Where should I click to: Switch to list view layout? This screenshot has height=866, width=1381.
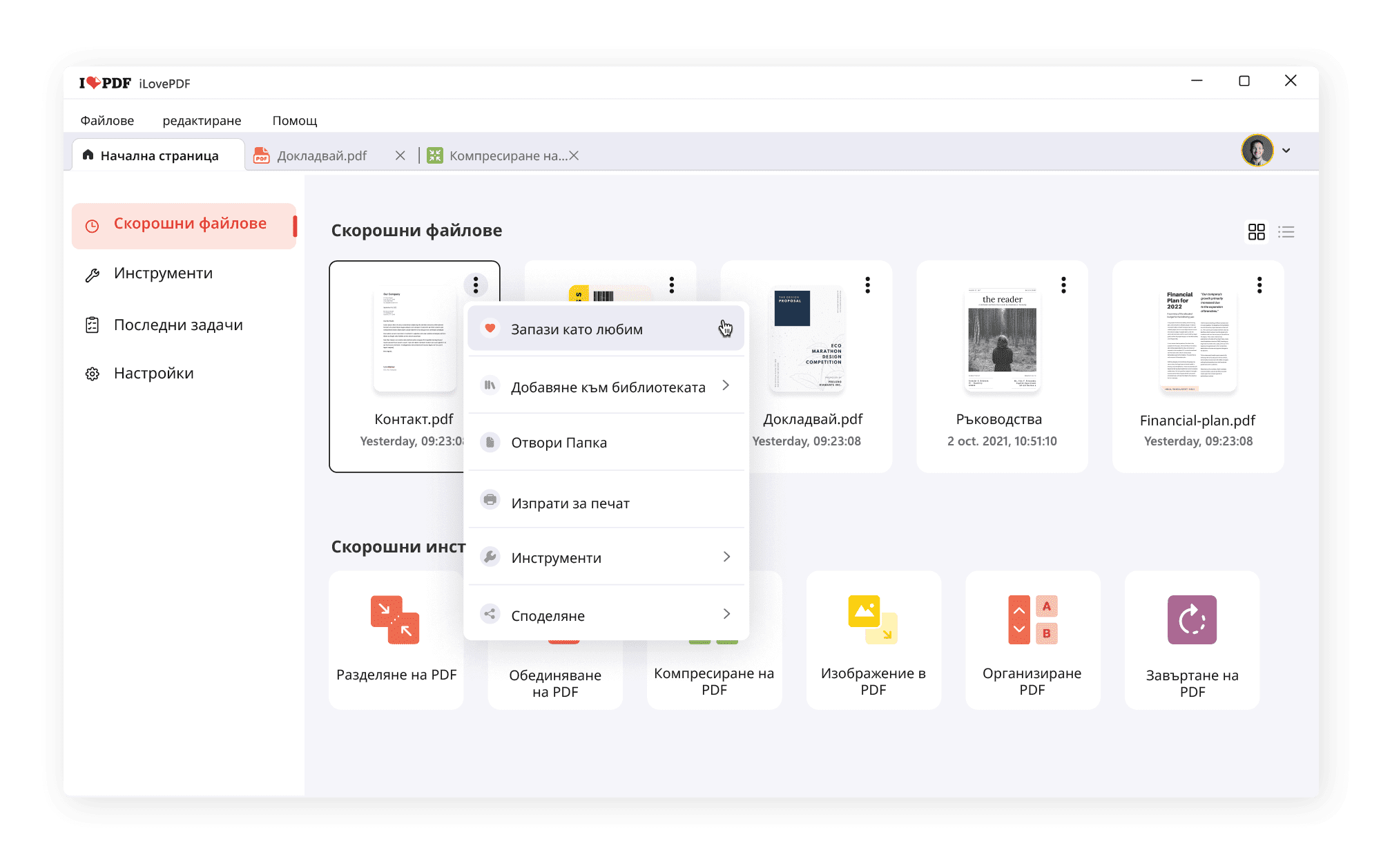pyautogui.click(x=1286, y=232)
